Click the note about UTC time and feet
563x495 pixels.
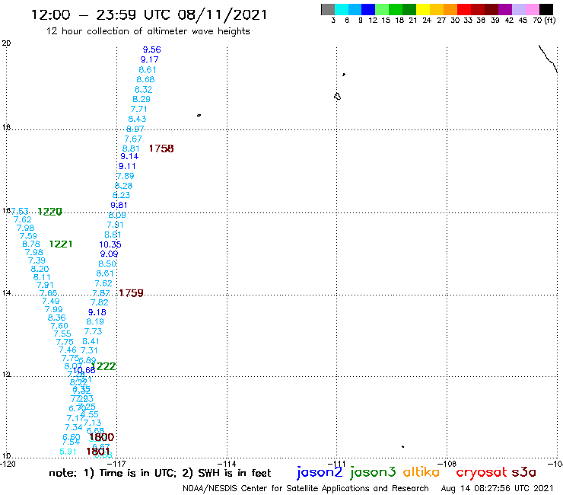[160, 473]
